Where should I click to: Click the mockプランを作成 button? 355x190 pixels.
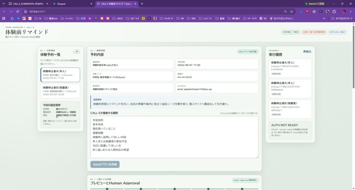point(105,164)
